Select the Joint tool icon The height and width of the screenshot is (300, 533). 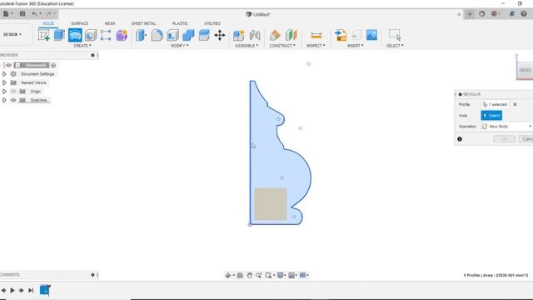255,35
